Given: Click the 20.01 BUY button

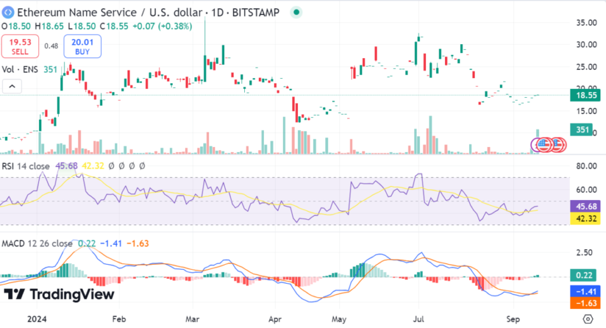Looking at the screenshot, I should coord(82,46).
